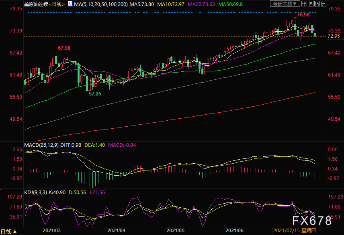
Task: Click the 76.98 high price marker
Action: click(303, 15)
